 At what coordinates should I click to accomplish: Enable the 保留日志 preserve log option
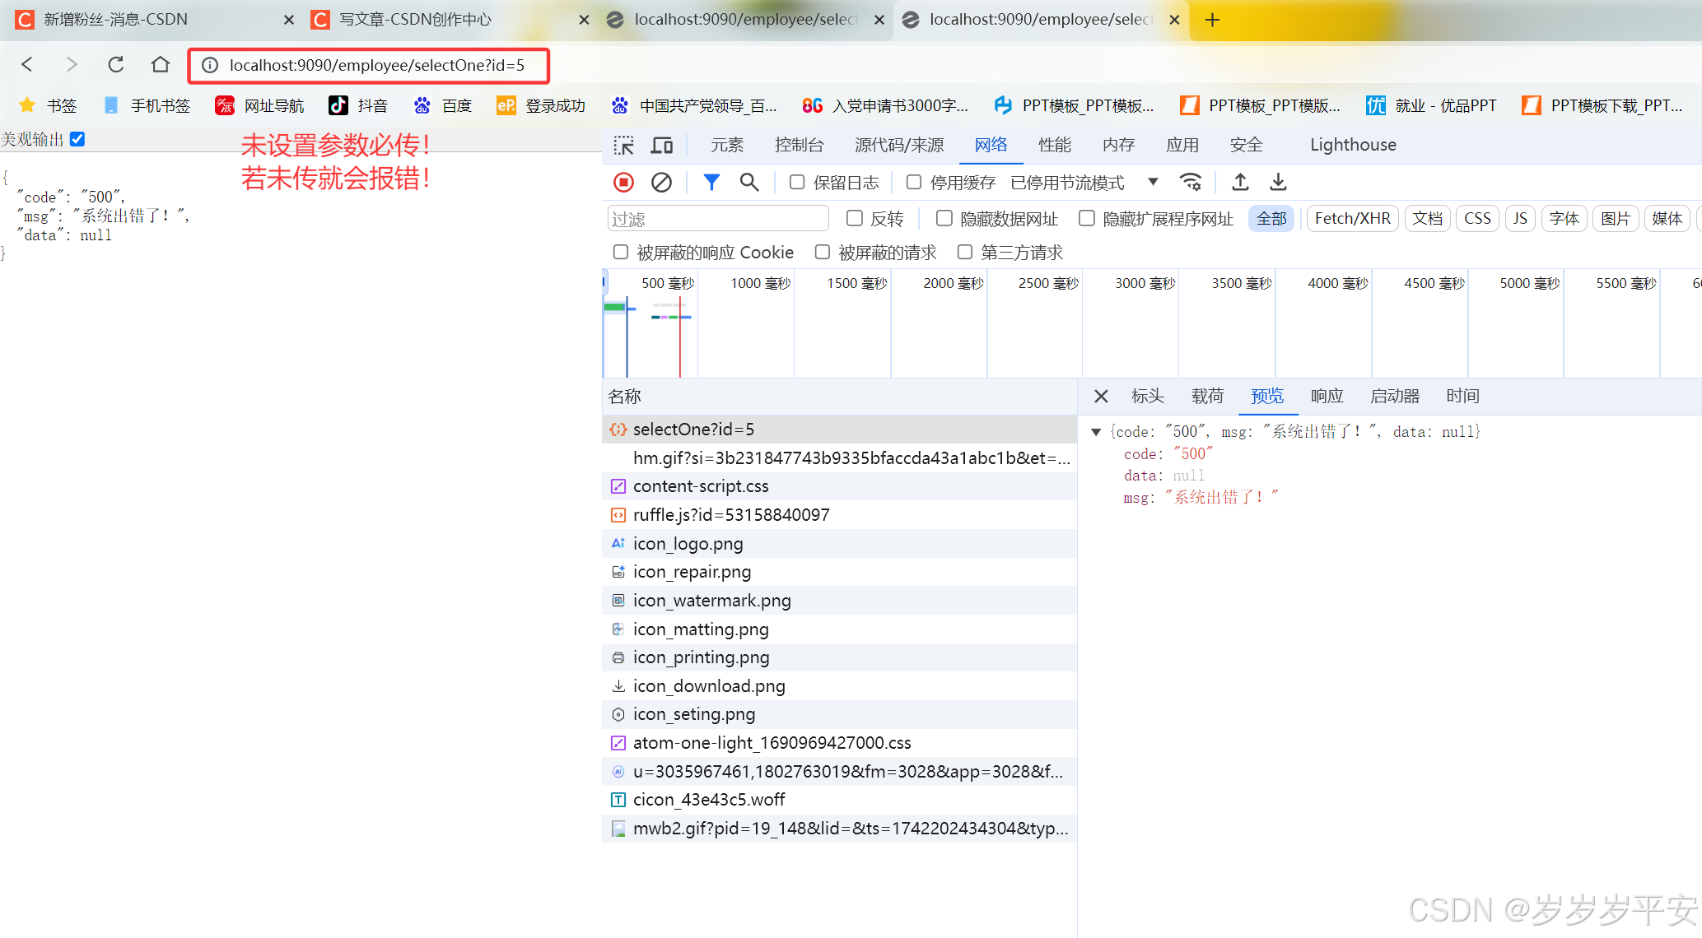tap(796, 182)
